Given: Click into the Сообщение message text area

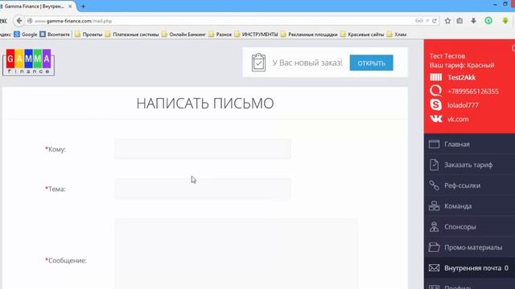Looking at the screenshot, I should [236, 254].
